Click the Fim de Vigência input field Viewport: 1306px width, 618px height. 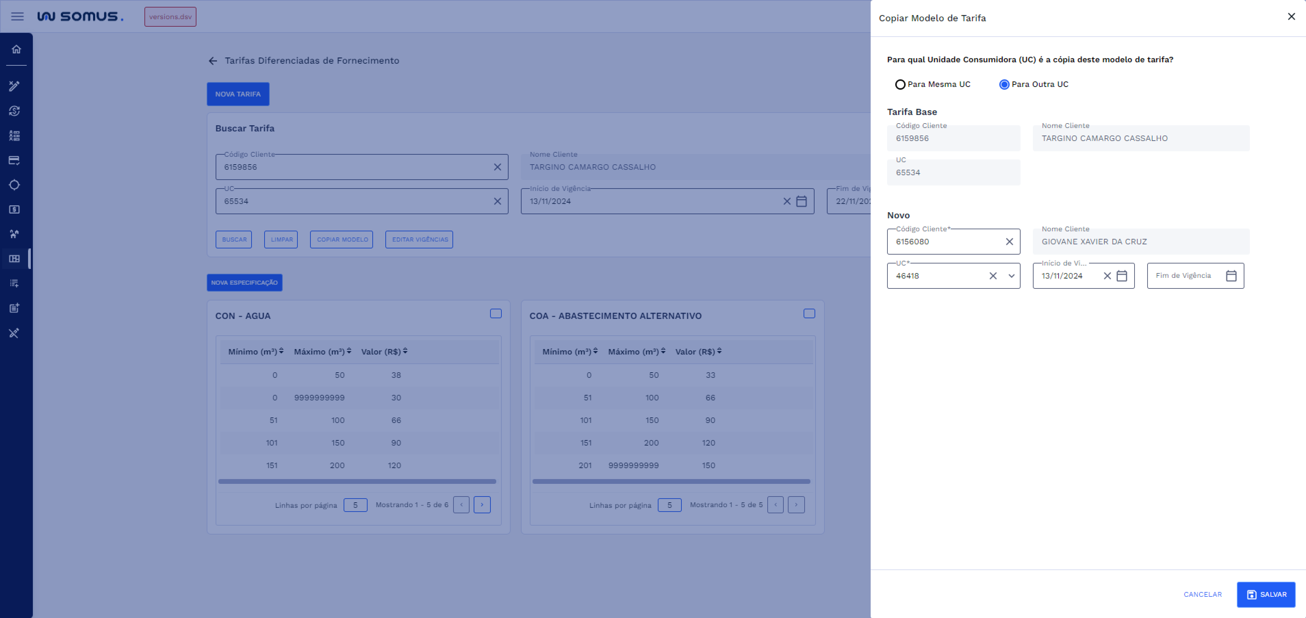[x=1184, y=276]
